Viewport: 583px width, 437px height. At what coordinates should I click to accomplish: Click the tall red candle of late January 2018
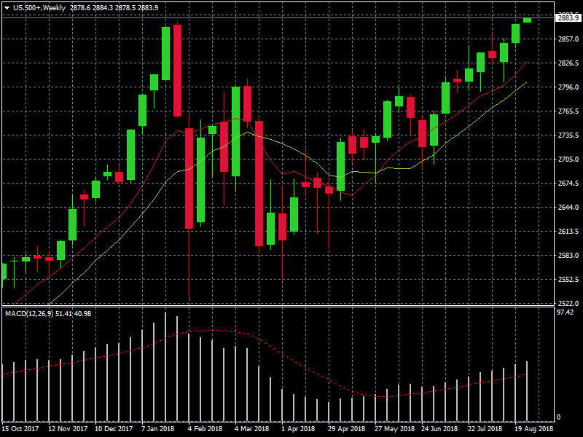(177, 71)
